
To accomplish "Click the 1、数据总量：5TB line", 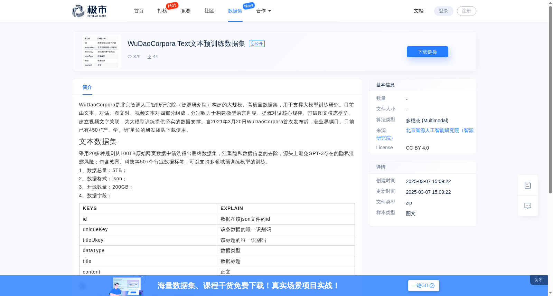I will click(103, 170).
